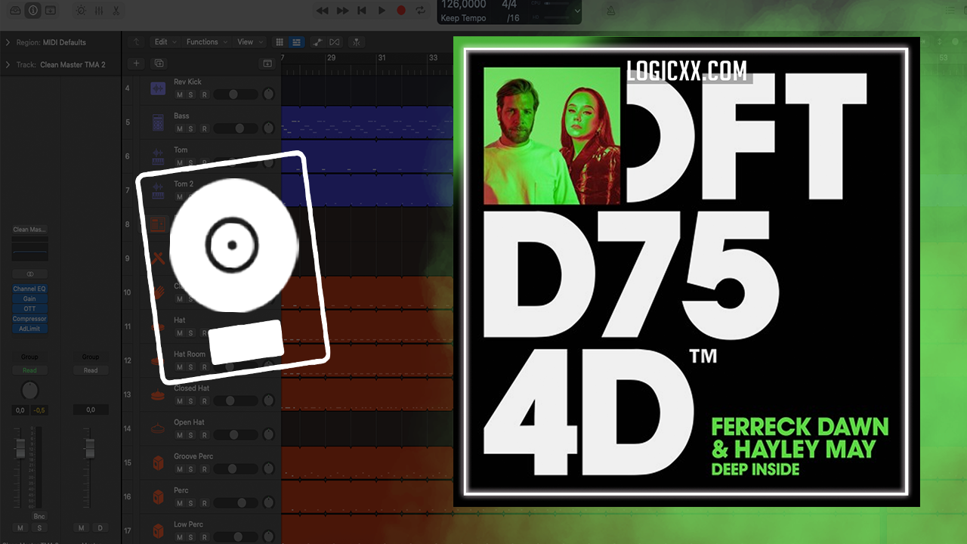Toggle the Inspector info icon
The width and height of the screenshot is (967, 544).
[x=32, y=11]
